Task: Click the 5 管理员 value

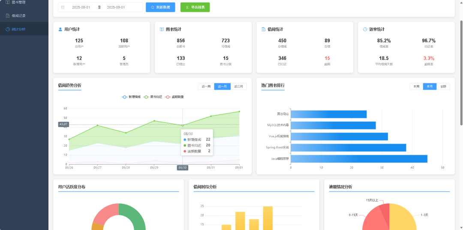Action: [124, 58]
